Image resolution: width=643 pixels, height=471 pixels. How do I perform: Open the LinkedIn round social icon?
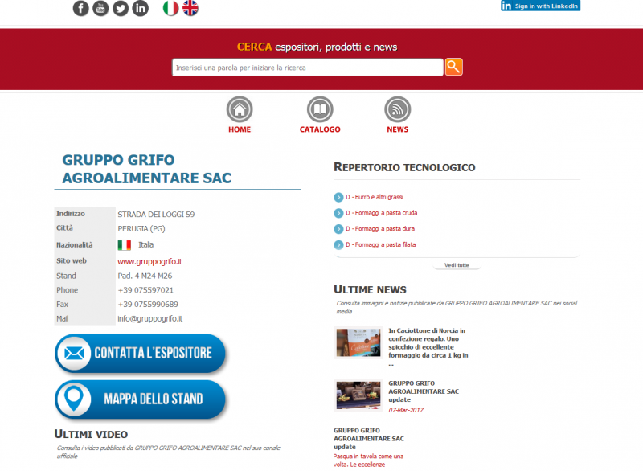(x=140, y=8)
